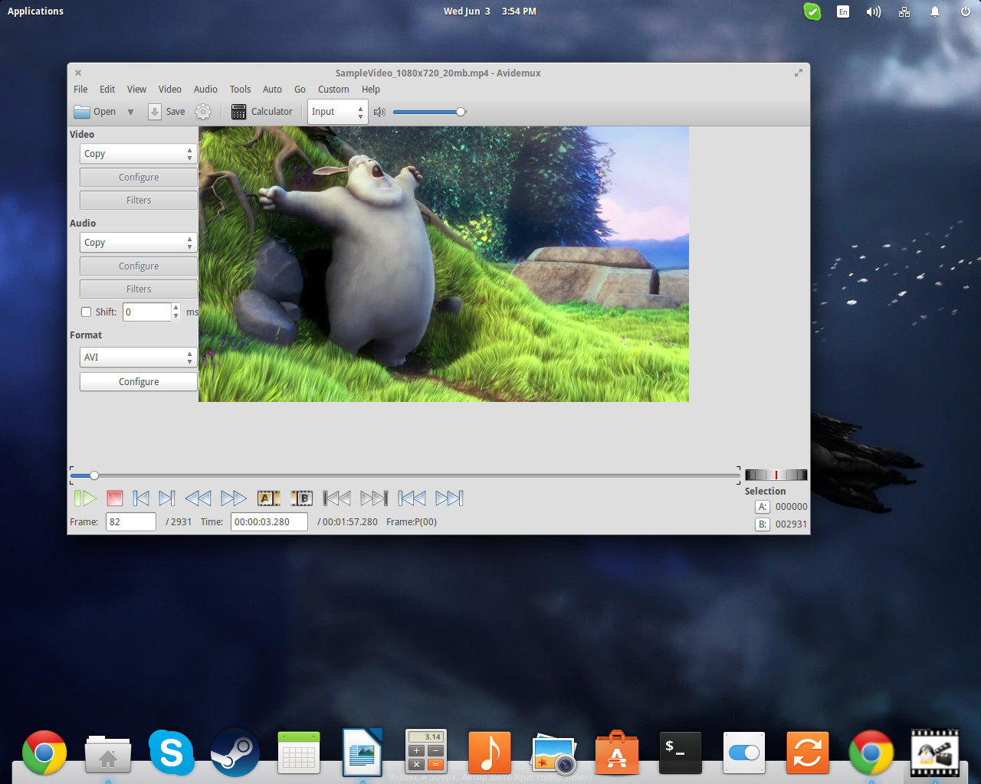981x784 pixels.
Task: Mute audio using speaker icon
Action: click(379, 112)
